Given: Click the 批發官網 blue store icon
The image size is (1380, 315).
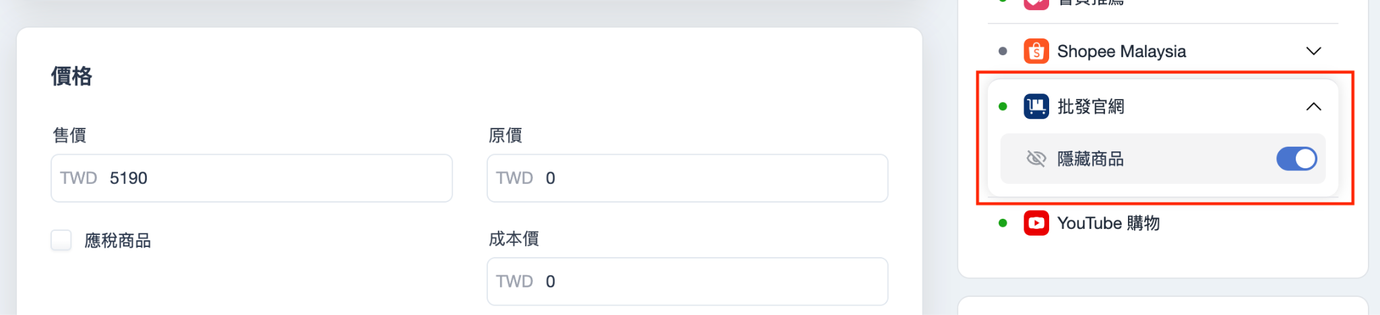Looking at the screenshot, I should point(1036,106).
